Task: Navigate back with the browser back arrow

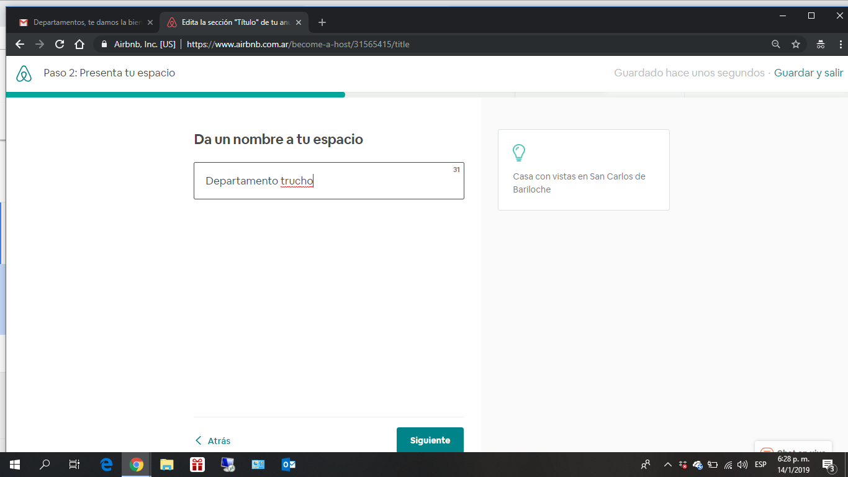Action: click(20, 44)
